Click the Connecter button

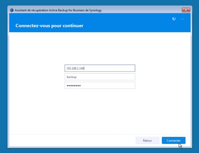[173, 141]
